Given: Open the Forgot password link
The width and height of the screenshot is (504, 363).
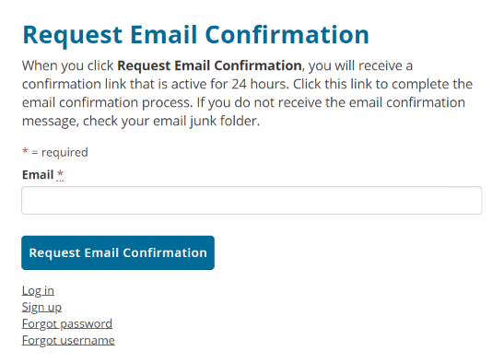Looking at the screenshot, I should [67, 323].
